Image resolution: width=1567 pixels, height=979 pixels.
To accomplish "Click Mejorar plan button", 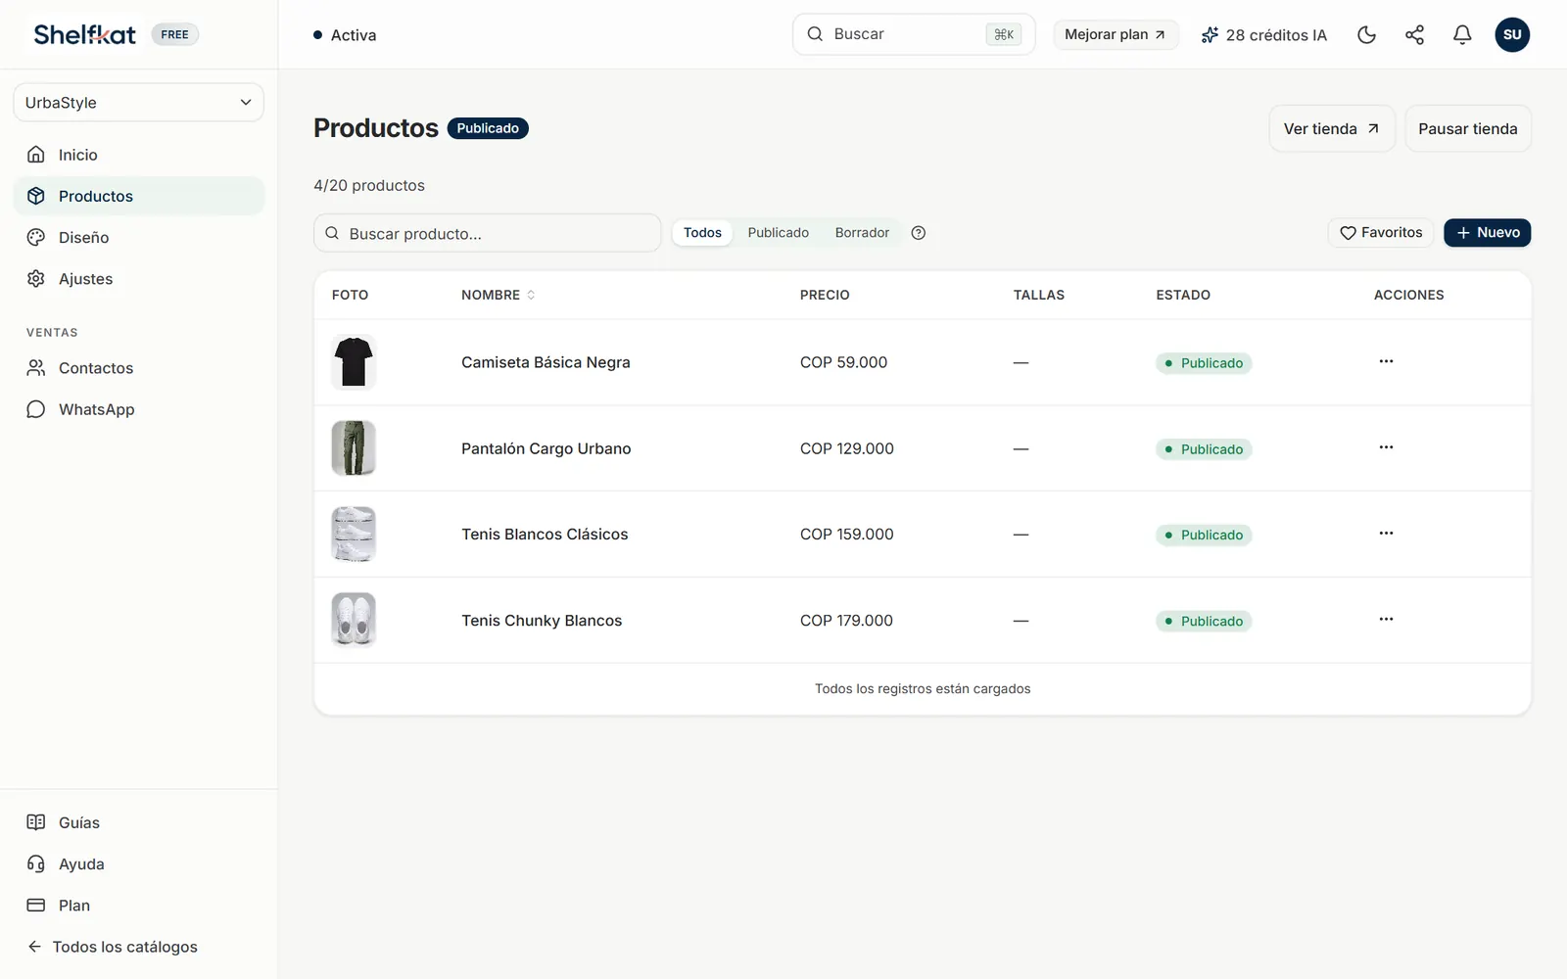I will pyautogui.click(x=1116, y=35).
